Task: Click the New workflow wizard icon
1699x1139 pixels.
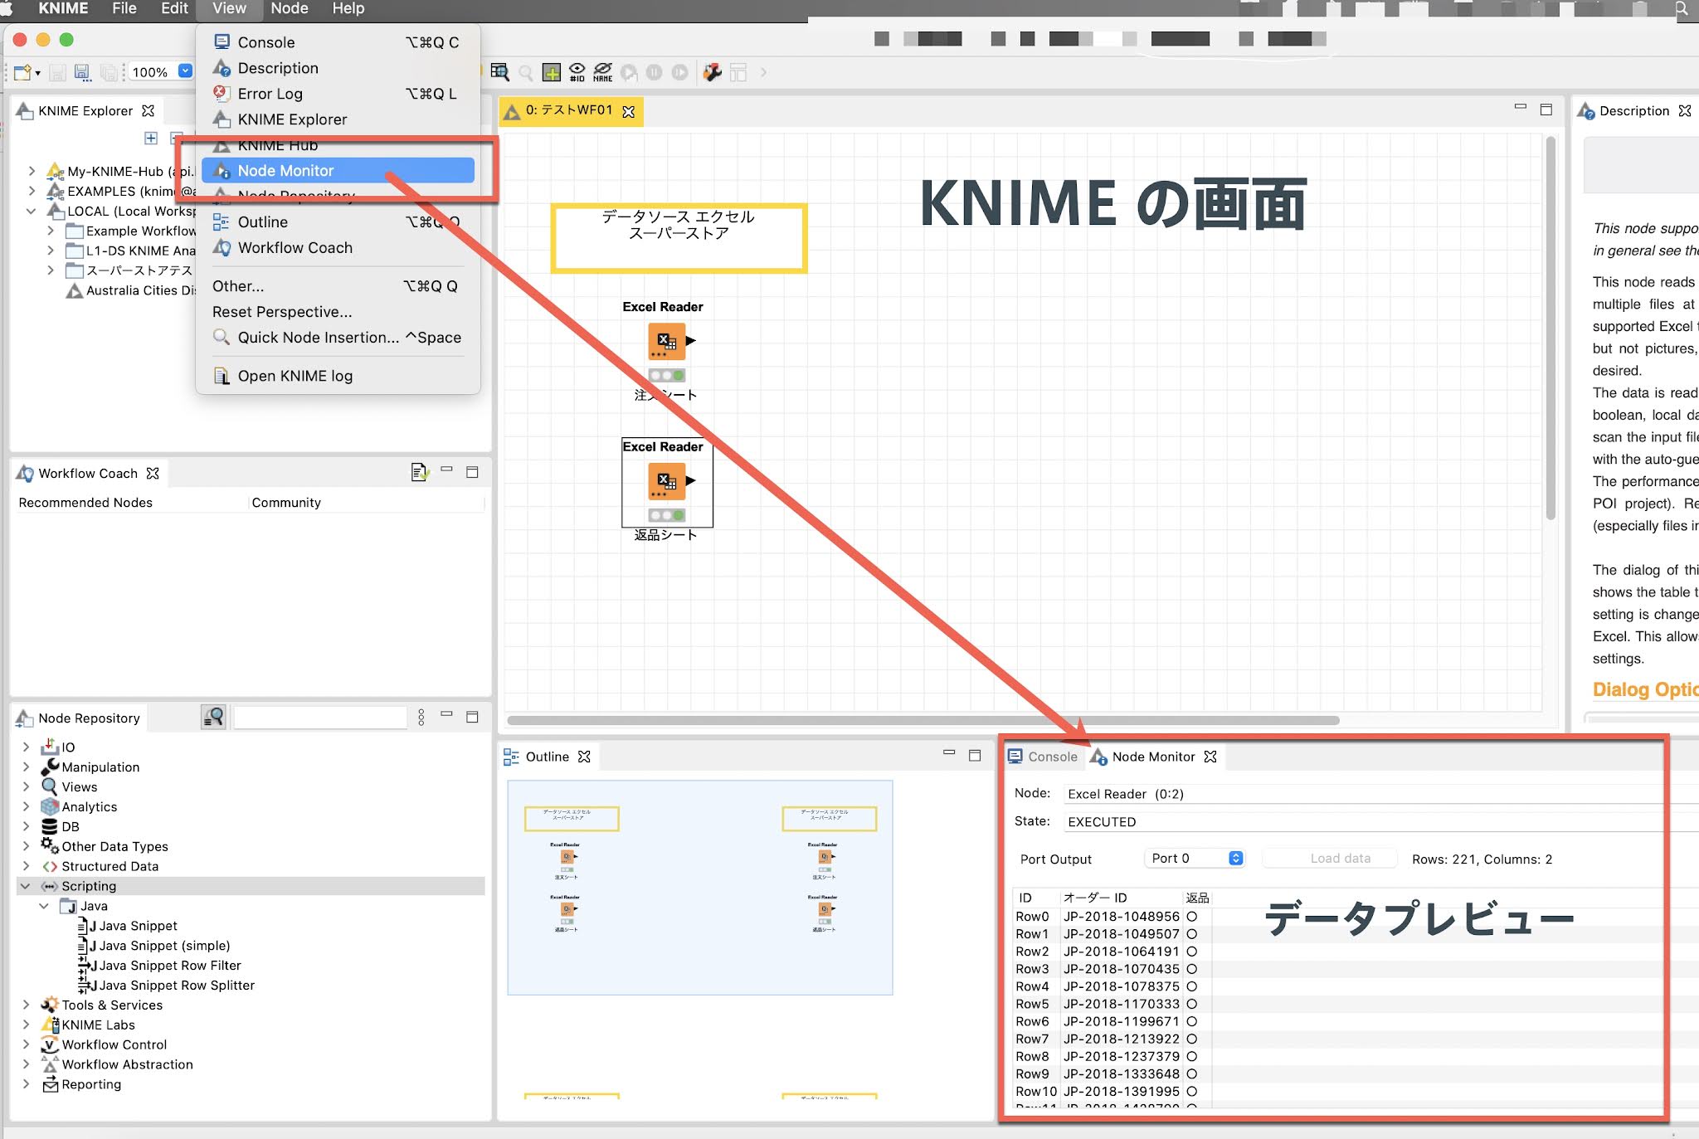Action: click(22, 72)
